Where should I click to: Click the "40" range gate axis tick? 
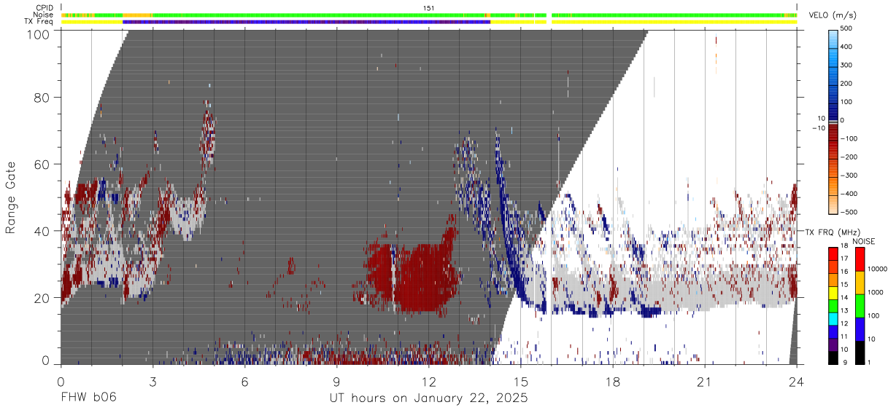[43, 231]
